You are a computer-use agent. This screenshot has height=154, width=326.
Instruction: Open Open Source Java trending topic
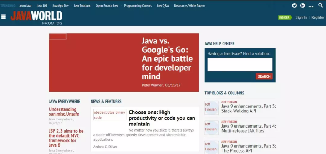pos(107,6)
